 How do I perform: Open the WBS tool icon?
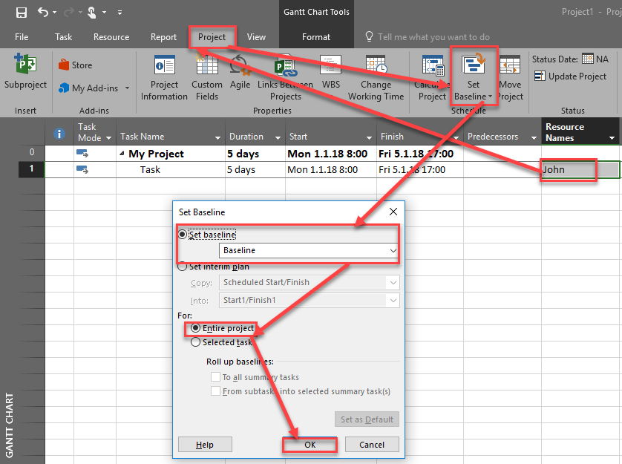coord(330,67)
